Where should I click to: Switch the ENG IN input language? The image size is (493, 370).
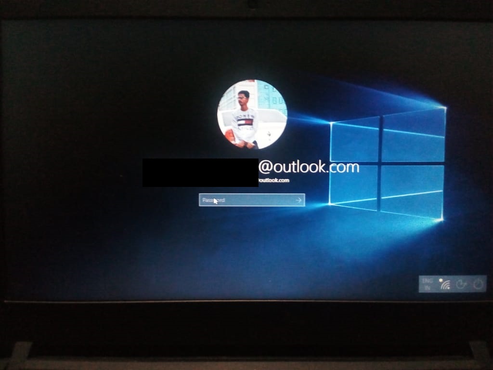pyautogui.click(x=428, y=284)
